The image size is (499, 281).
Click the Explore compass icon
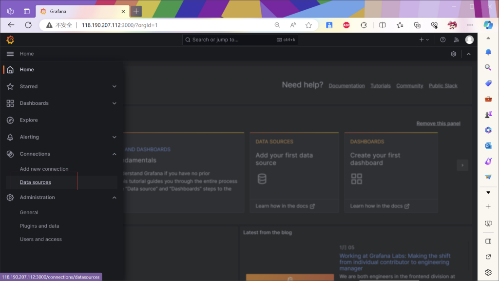click(10, 120)
